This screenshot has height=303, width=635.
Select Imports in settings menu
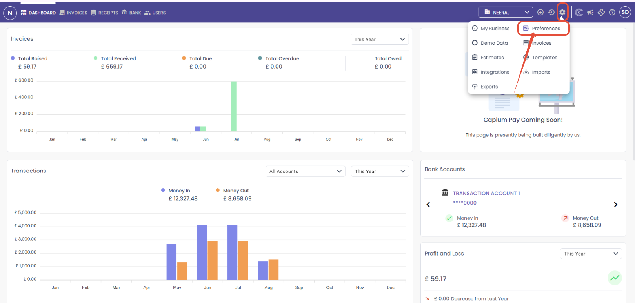tap(537, 72)
